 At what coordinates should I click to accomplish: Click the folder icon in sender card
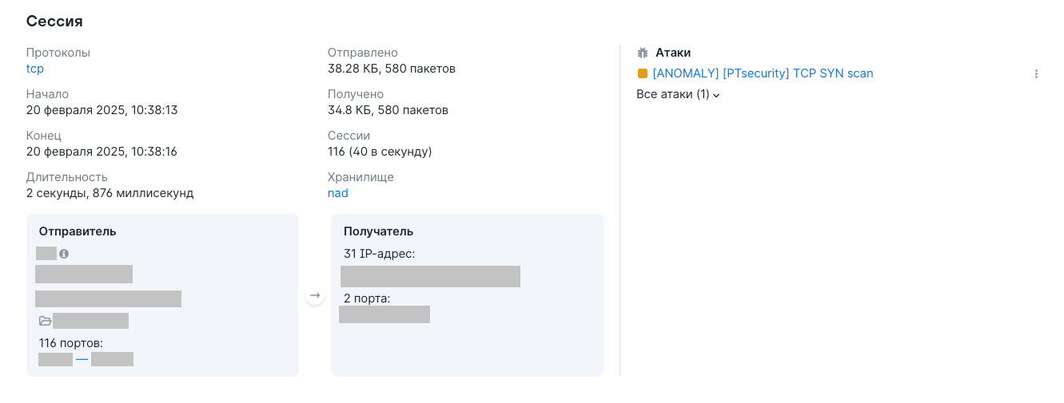46,321
